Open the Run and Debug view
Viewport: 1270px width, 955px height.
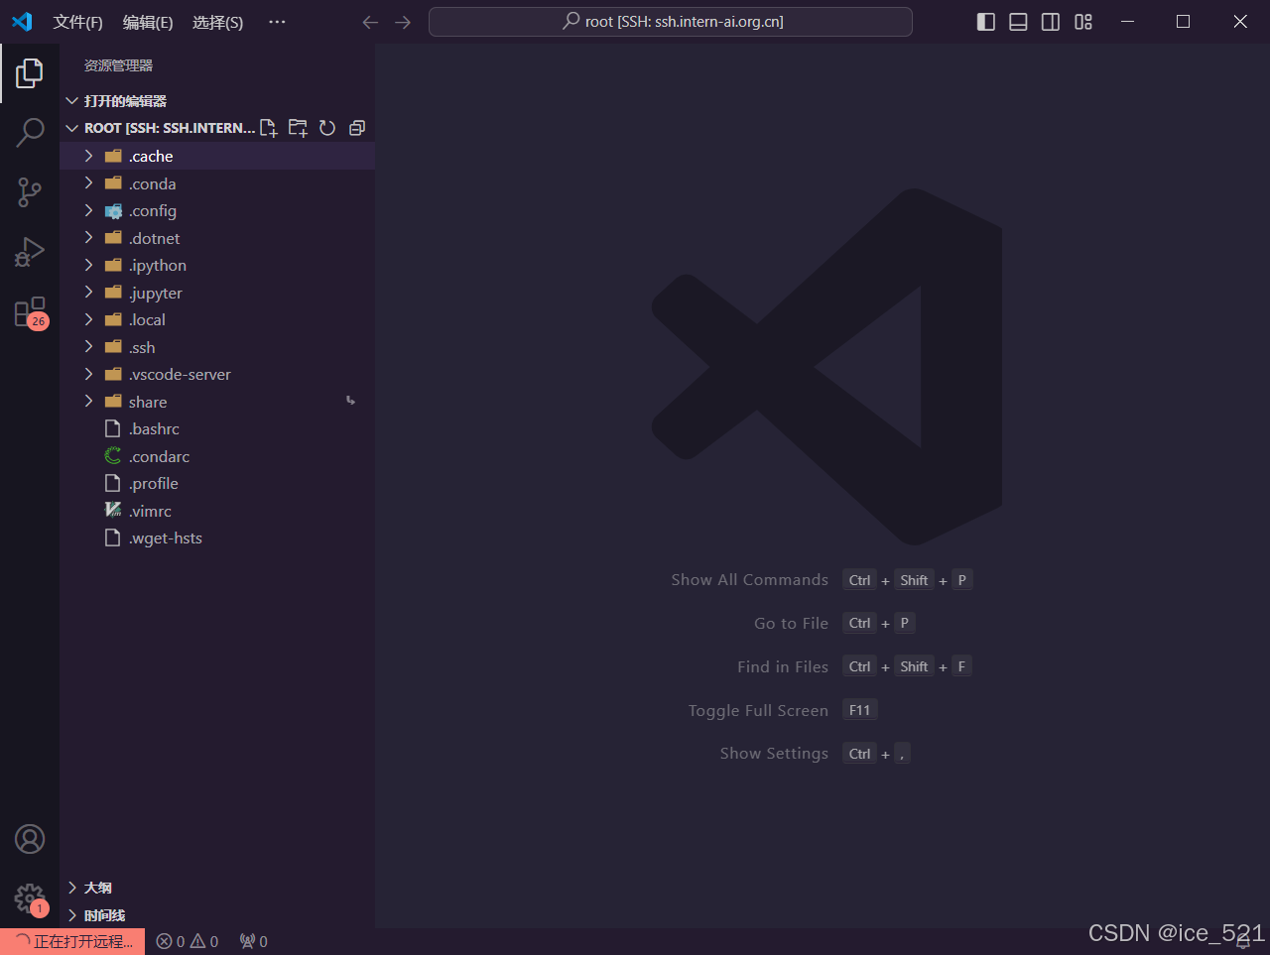pyautogui.click(x=30, y=252)
